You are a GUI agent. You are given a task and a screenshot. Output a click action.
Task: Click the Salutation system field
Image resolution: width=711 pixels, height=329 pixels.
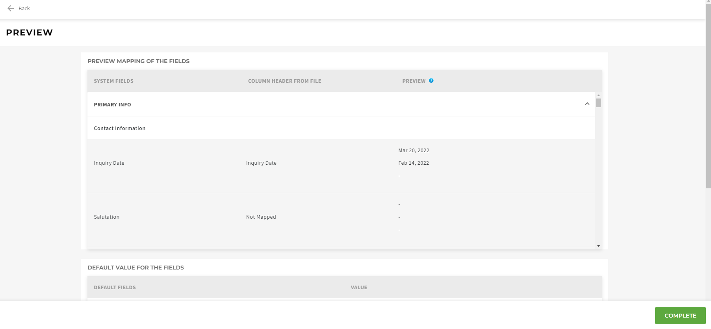pos(106,217)
